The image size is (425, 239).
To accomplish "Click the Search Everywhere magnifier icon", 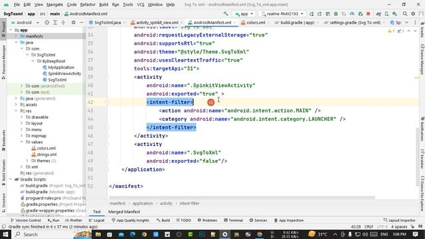I will [x=404, y=14].
